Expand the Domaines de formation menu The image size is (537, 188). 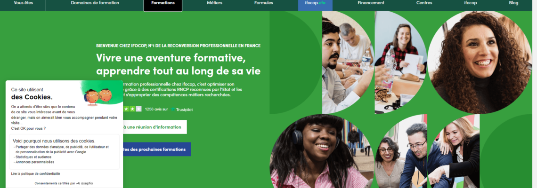[95, 3]
